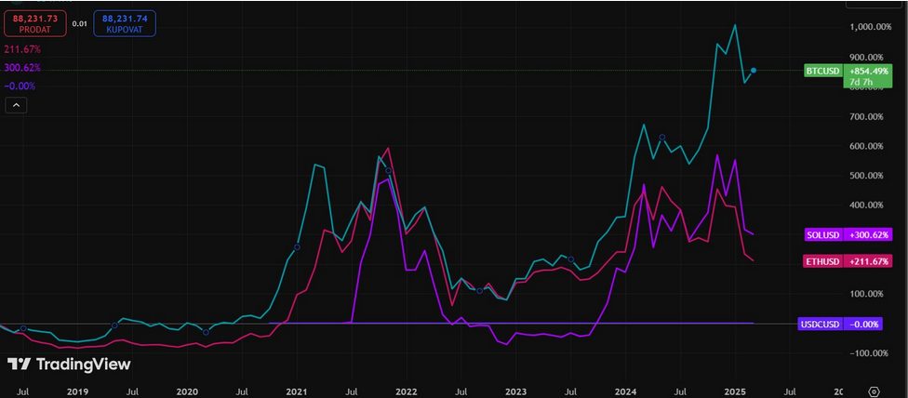Click the red PRODAT sell button

coord(35,23)
